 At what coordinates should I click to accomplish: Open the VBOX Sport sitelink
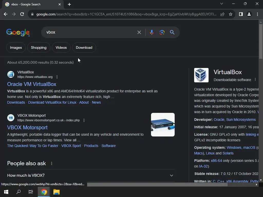(x=71, y=146)
